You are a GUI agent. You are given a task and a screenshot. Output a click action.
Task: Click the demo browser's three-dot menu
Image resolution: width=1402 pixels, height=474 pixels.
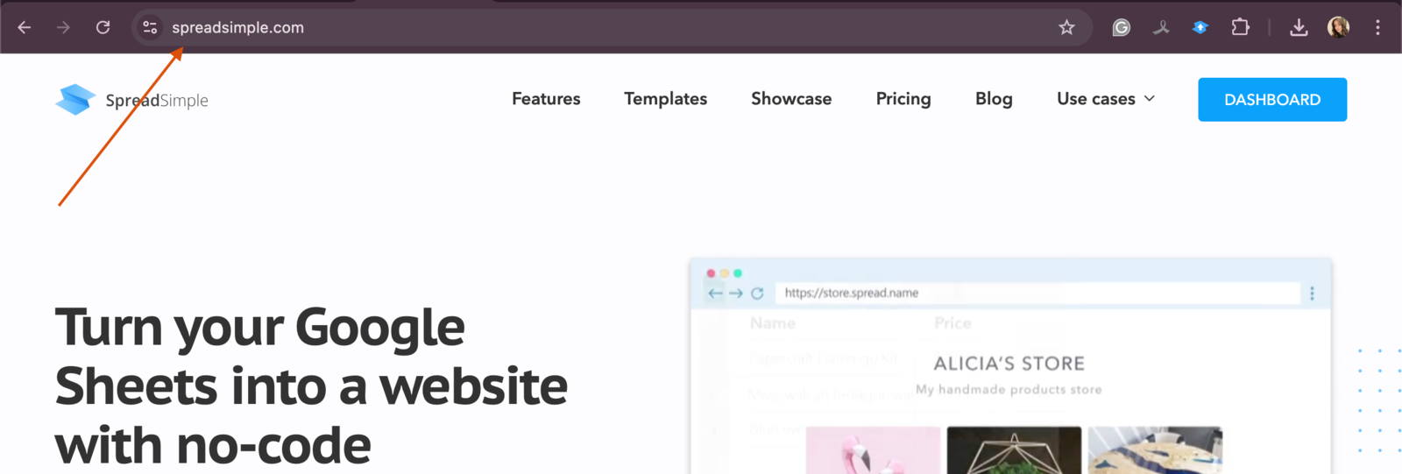tap(1312, 294)
